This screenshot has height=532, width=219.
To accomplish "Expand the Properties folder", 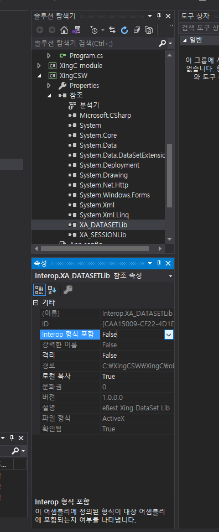I will (49, 86).
